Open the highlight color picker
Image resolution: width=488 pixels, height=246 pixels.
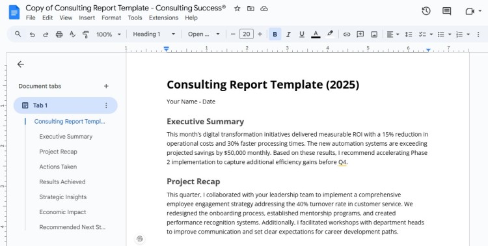tap(330, 34)
